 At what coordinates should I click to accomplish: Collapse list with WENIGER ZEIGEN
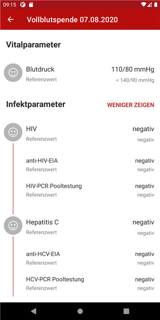tap(131, 105)
